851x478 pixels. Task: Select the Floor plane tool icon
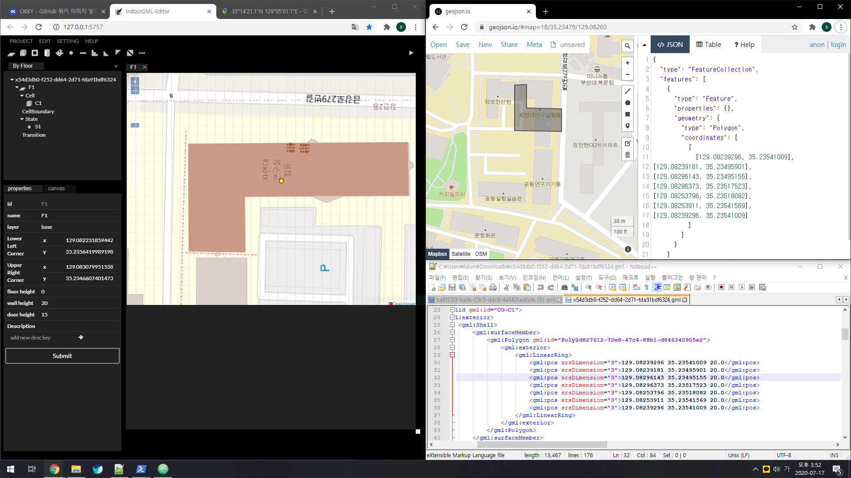point(11,53)
